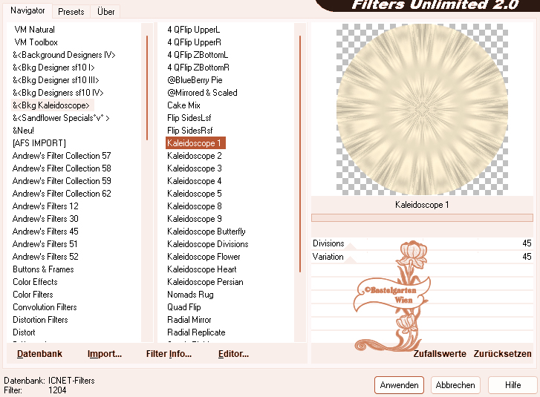Click the Datenbank button
The height and width of the screenshot is (397, 540).
39,354
